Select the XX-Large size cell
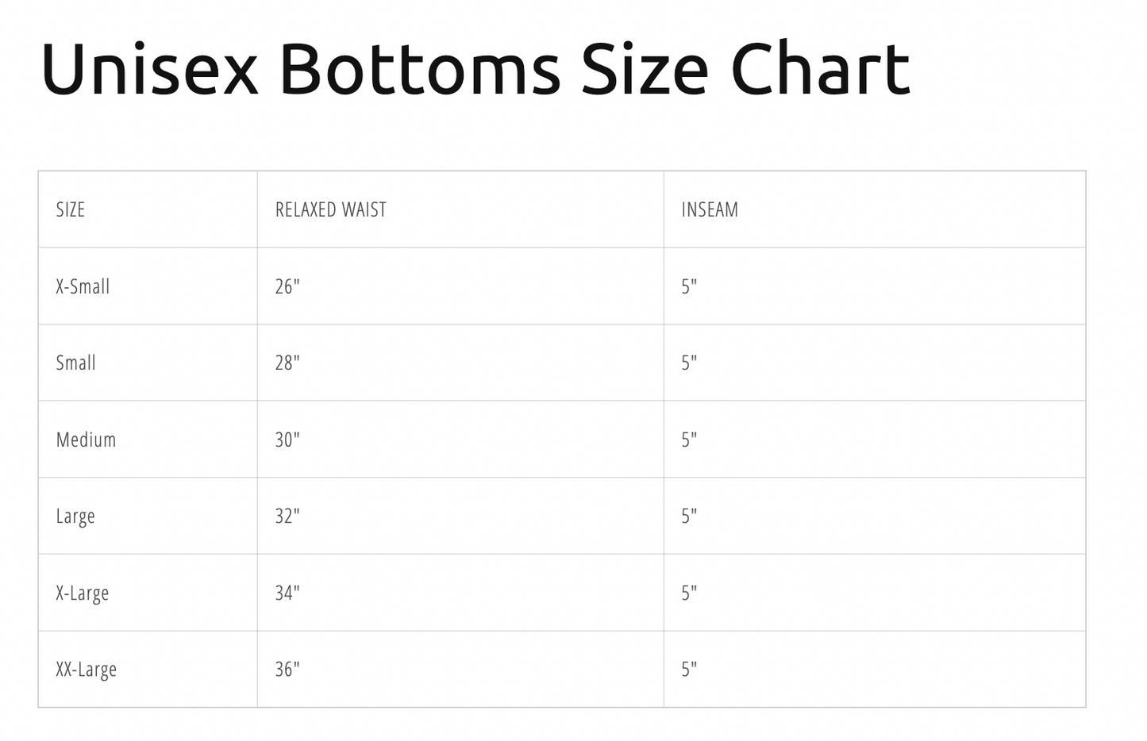 click(x=86, y=670)
